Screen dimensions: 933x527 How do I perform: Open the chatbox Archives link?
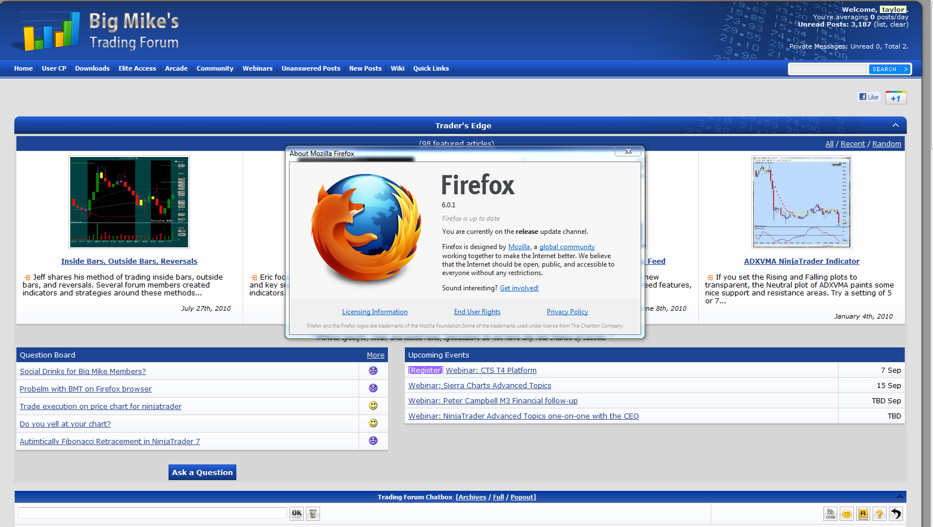click(x=472, y=497)
